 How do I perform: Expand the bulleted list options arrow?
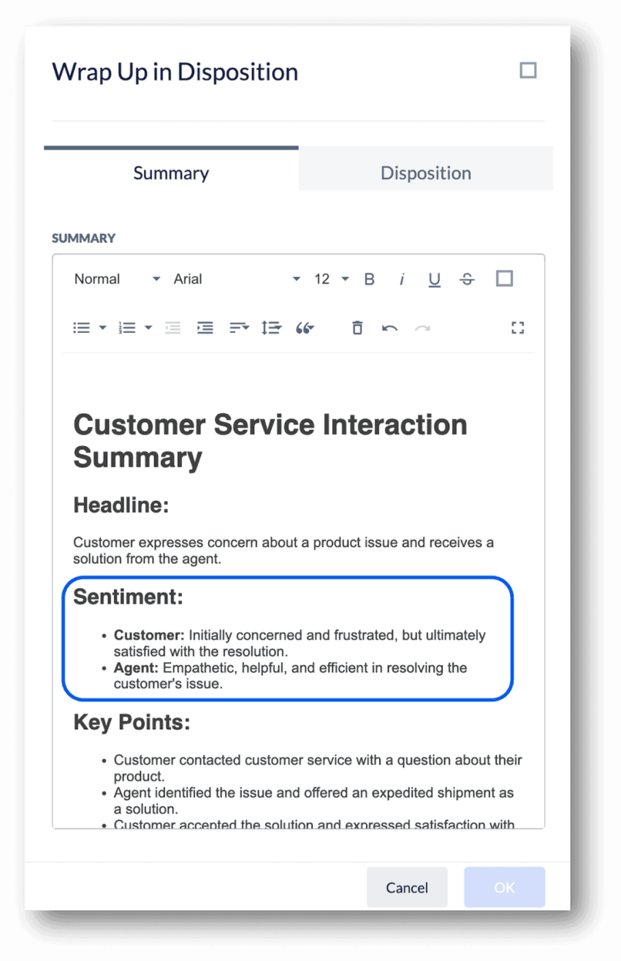point(103,328)
